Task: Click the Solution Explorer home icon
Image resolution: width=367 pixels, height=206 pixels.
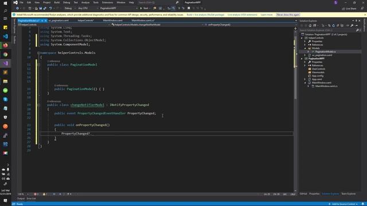Action: coord(310,25)
